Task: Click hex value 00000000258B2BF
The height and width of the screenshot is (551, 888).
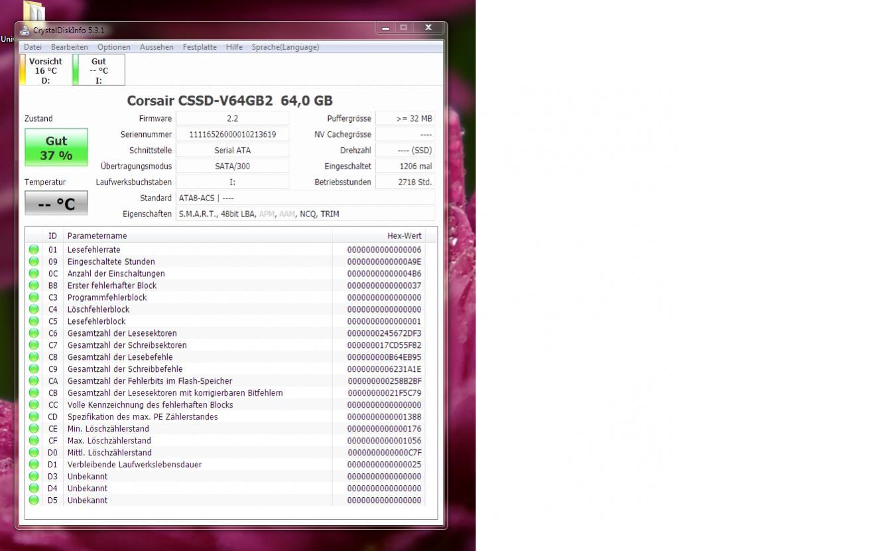Action: point(385,381)
